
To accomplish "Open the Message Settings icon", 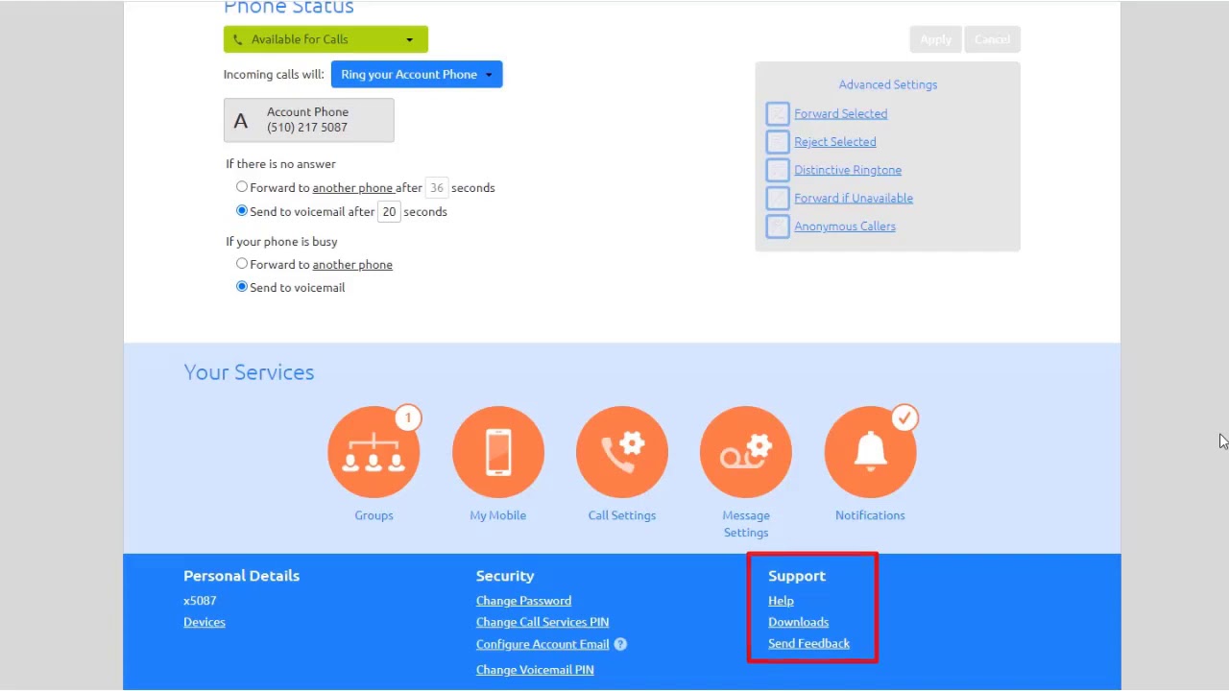I will (x=746, y=452).
